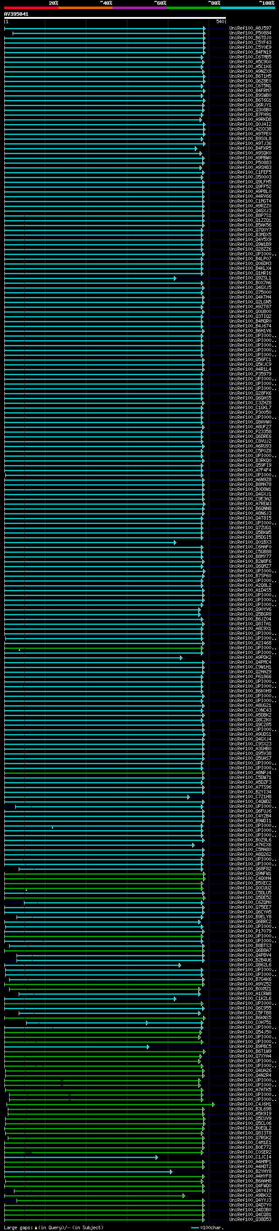Open hit UniRef100_B2YHY8
The image size is (279, 1231).
(x=250, y=1171)
